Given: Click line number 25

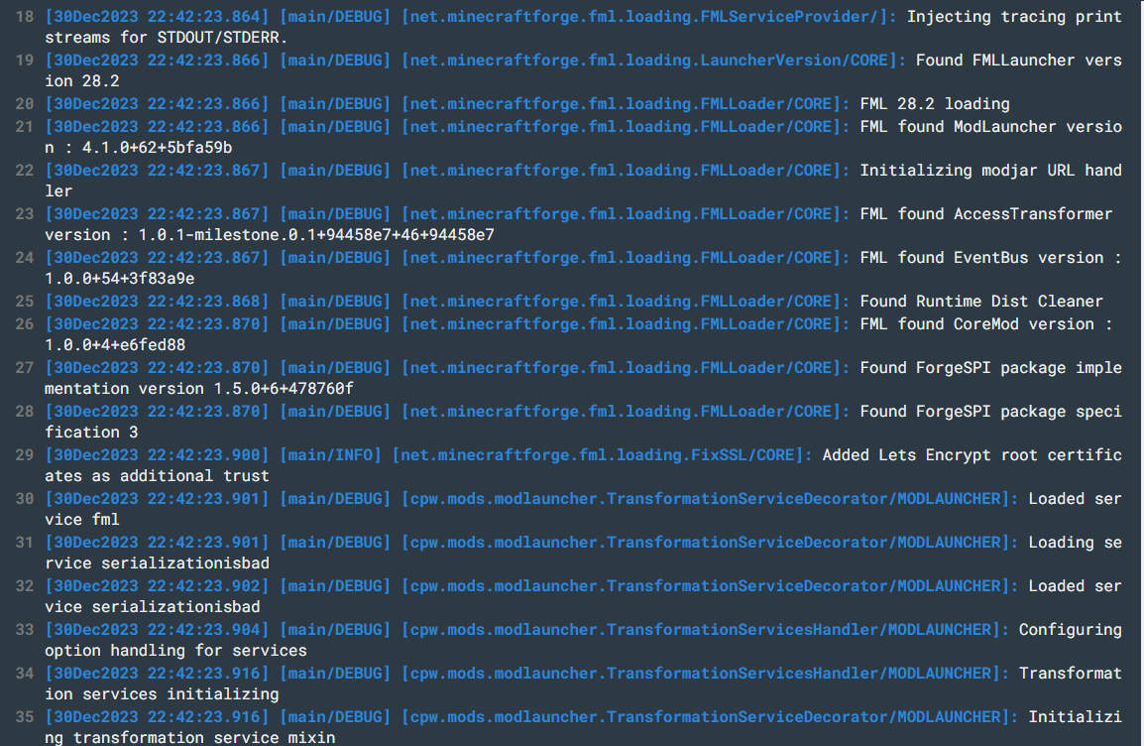Looking at the screenshot, I should 25,302.
